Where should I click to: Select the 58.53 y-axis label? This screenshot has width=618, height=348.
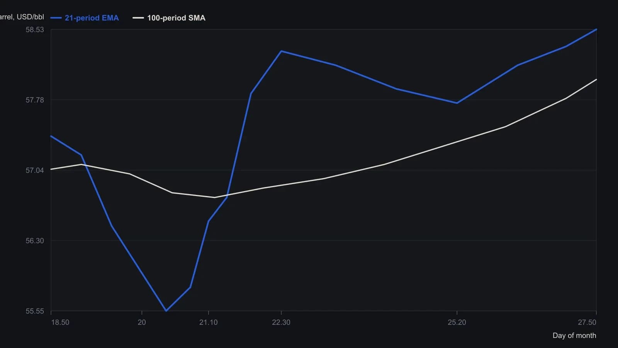[x=35, y=30]
